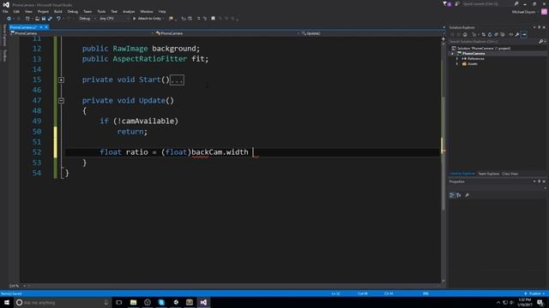Open the Debug configuration dropdown
549x308 pixels.
click(x=87, y=19)
